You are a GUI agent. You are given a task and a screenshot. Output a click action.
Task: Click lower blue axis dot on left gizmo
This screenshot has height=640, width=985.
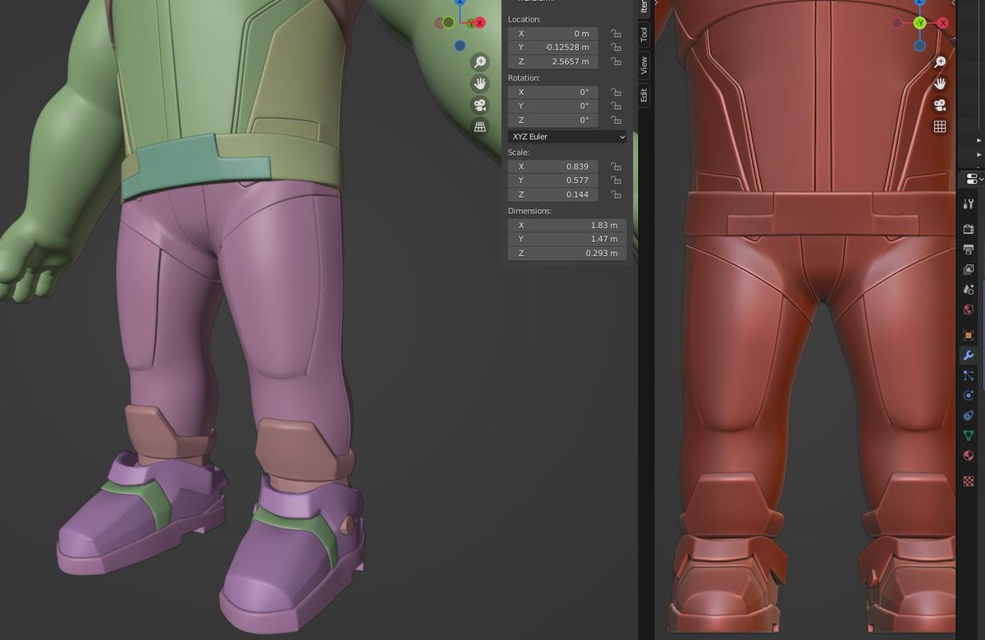tap(460, 46)
